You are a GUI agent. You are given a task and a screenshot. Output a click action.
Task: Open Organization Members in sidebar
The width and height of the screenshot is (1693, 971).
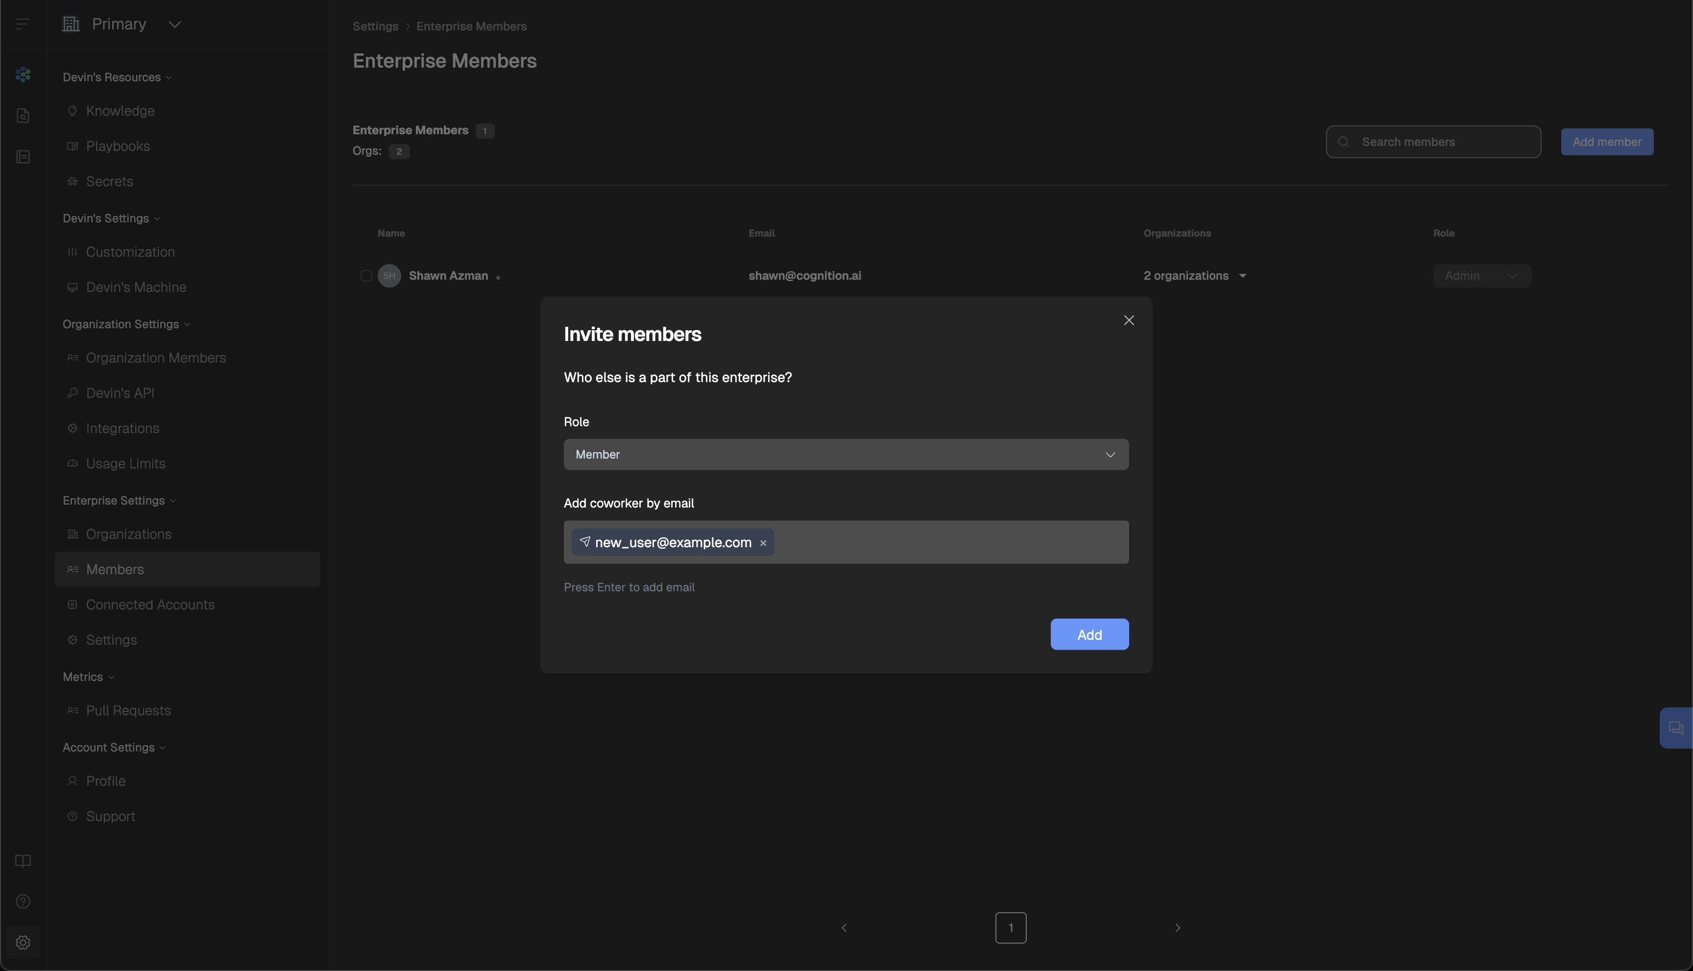pos(155,358)
